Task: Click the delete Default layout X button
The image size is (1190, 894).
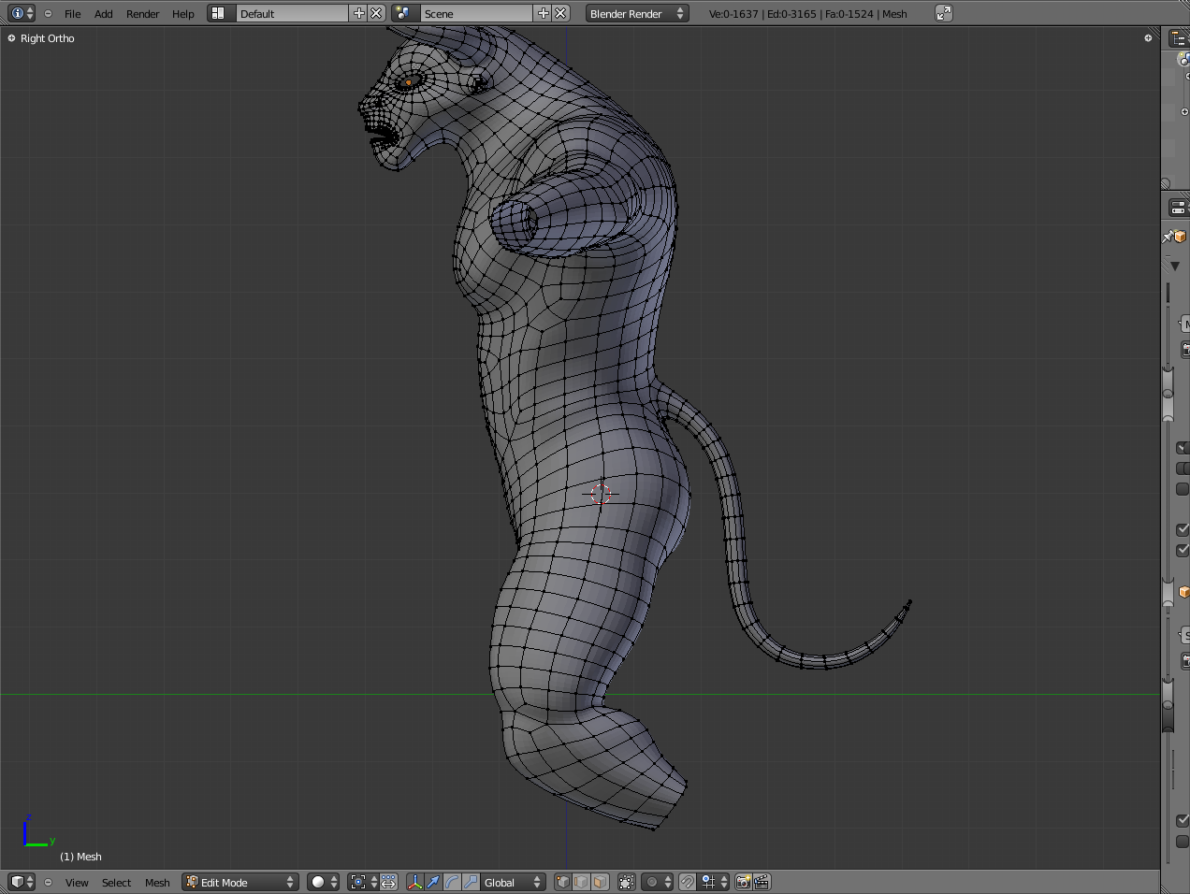Action: click(x=376, y=13)
